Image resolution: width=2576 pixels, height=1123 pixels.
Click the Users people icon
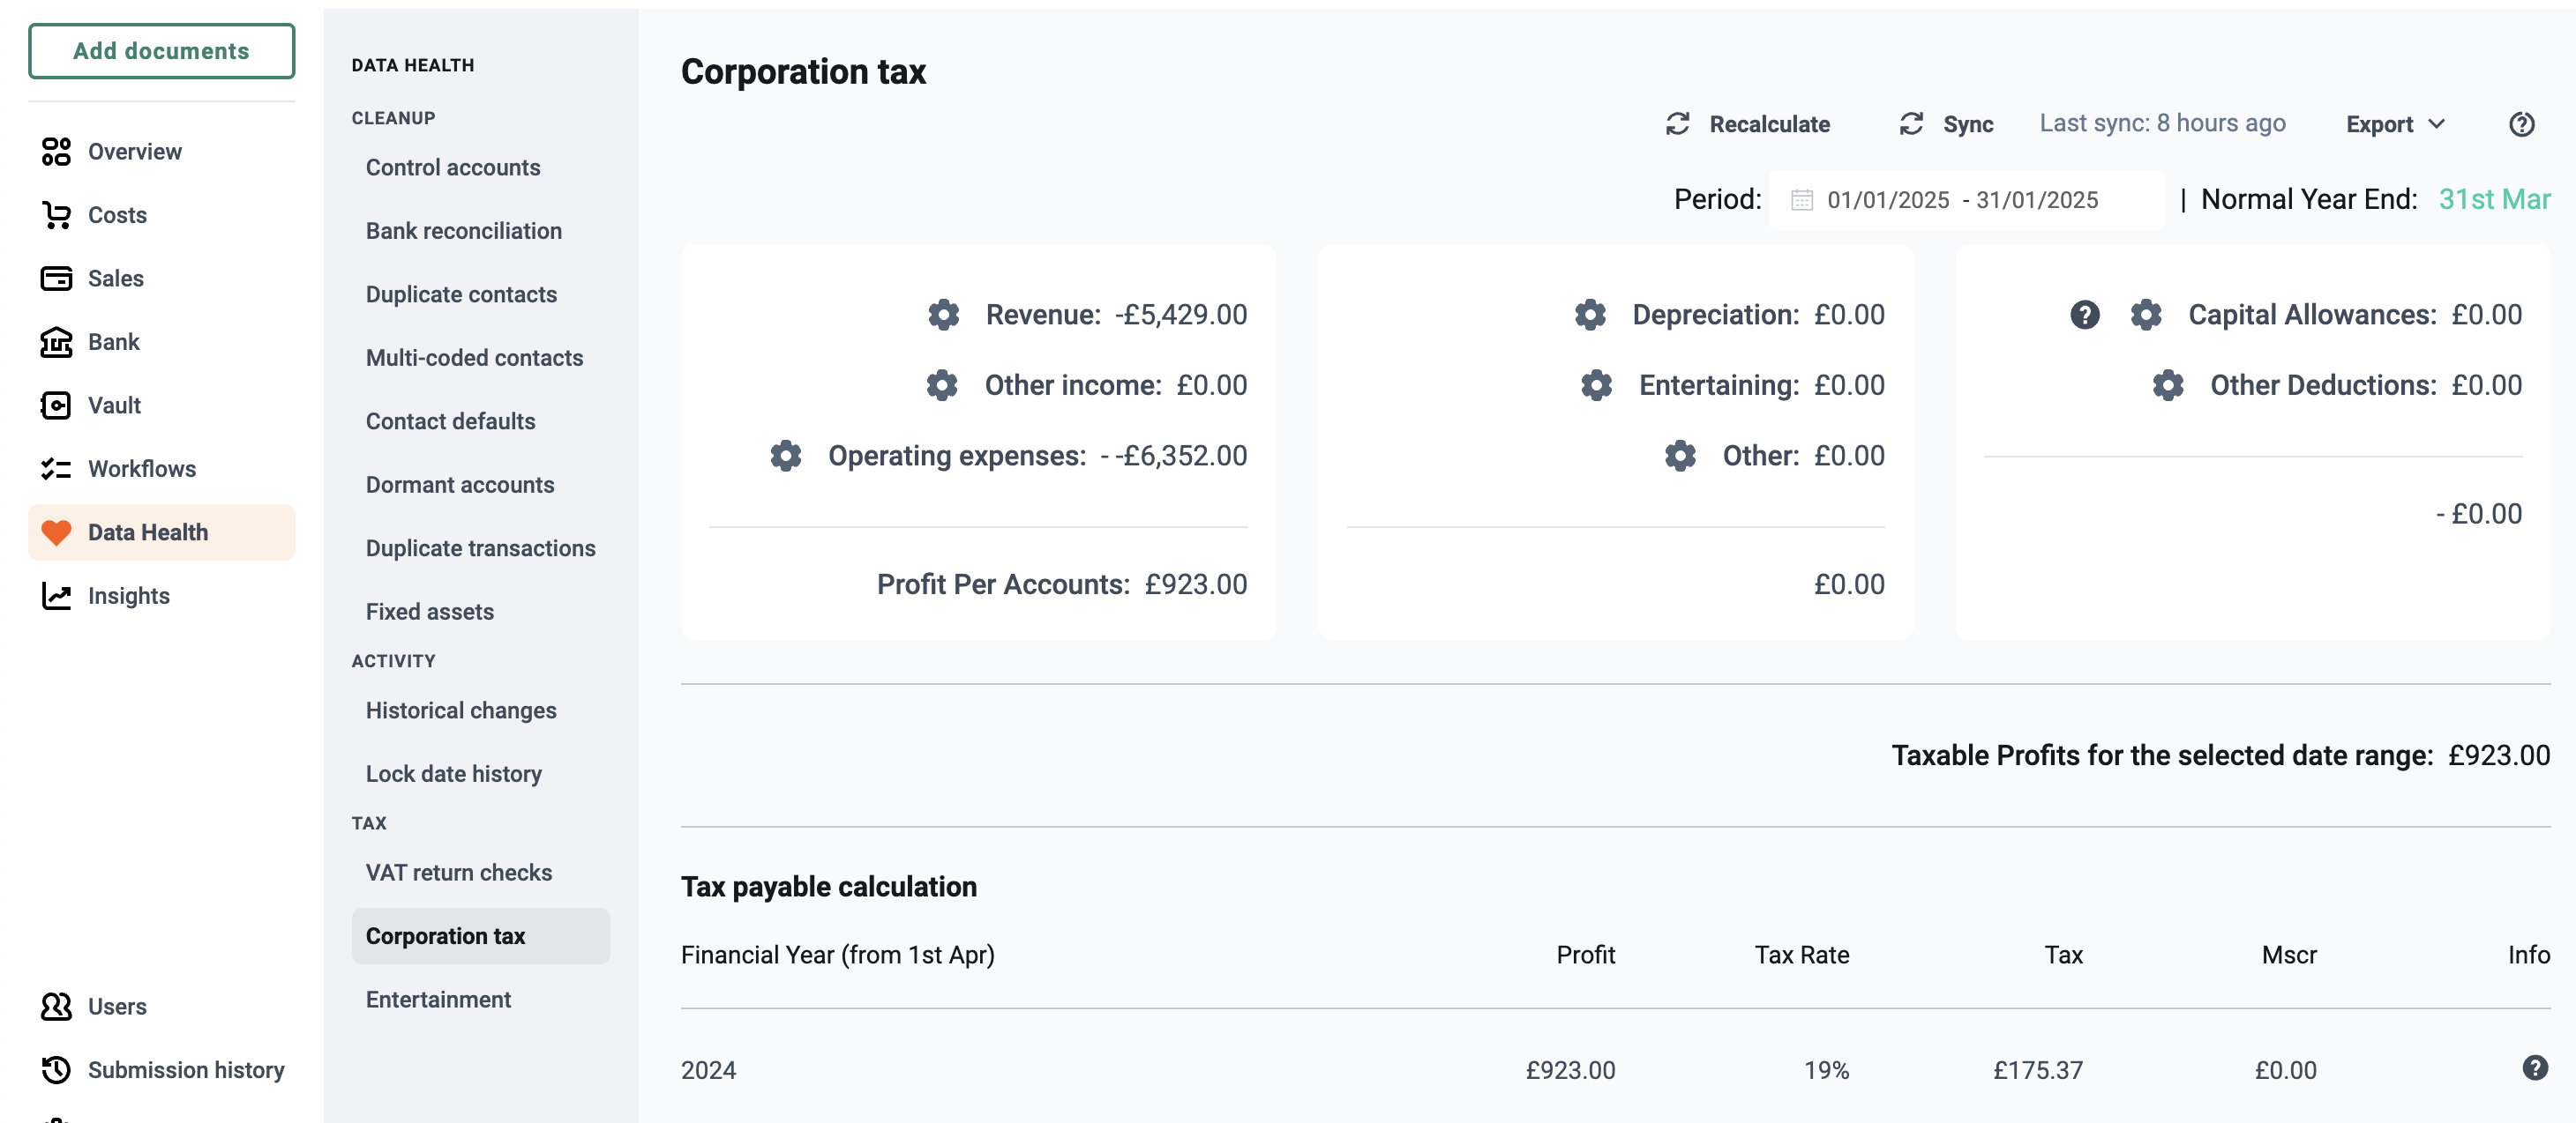click(x=56, y=1006)
